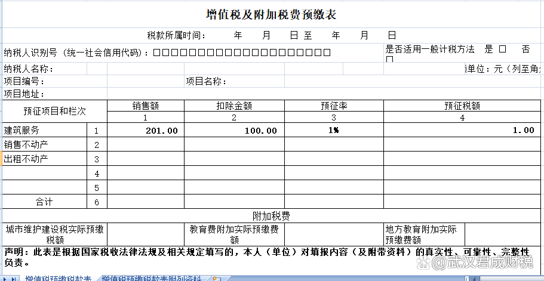Click the insert new worksheet icon
The height and width of the screenshot is (281, 544).
click(x=216, y=278)
